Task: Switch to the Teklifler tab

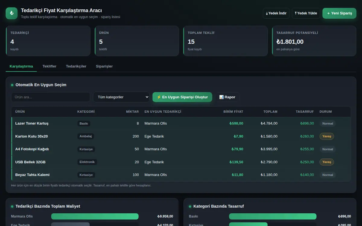Action: point(49,66)
